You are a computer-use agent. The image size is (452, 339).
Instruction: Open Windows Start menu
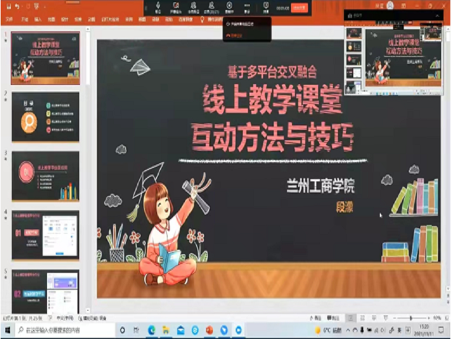(x=7, y=329)
